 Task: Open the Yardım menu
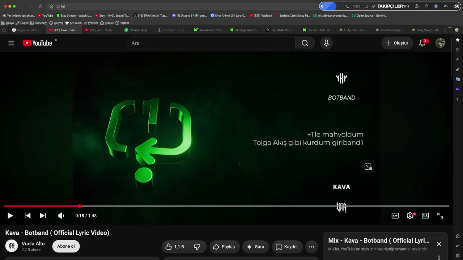(122, 23)
